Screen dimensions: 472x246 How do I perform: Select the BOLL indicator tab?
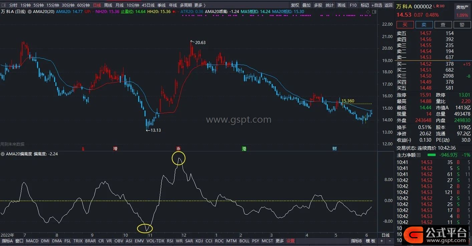(244, 241)
